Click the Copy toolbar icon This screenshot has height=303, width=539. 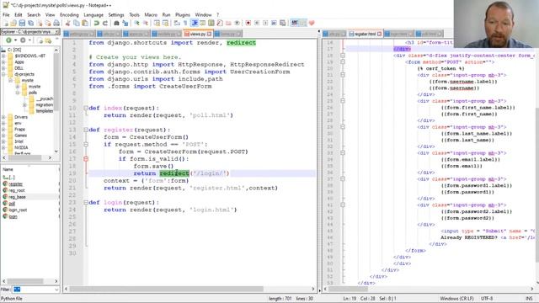(x=77, y=23)
